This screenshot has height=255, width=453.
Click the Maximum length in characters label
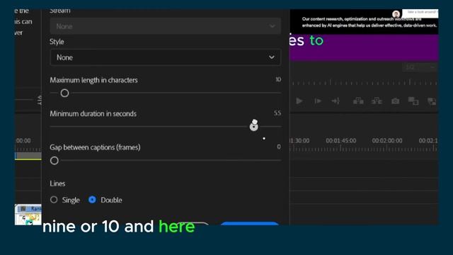[x=93, y=80]
